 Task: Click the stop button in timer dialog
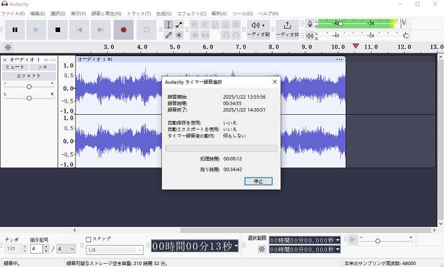point(258,181)
